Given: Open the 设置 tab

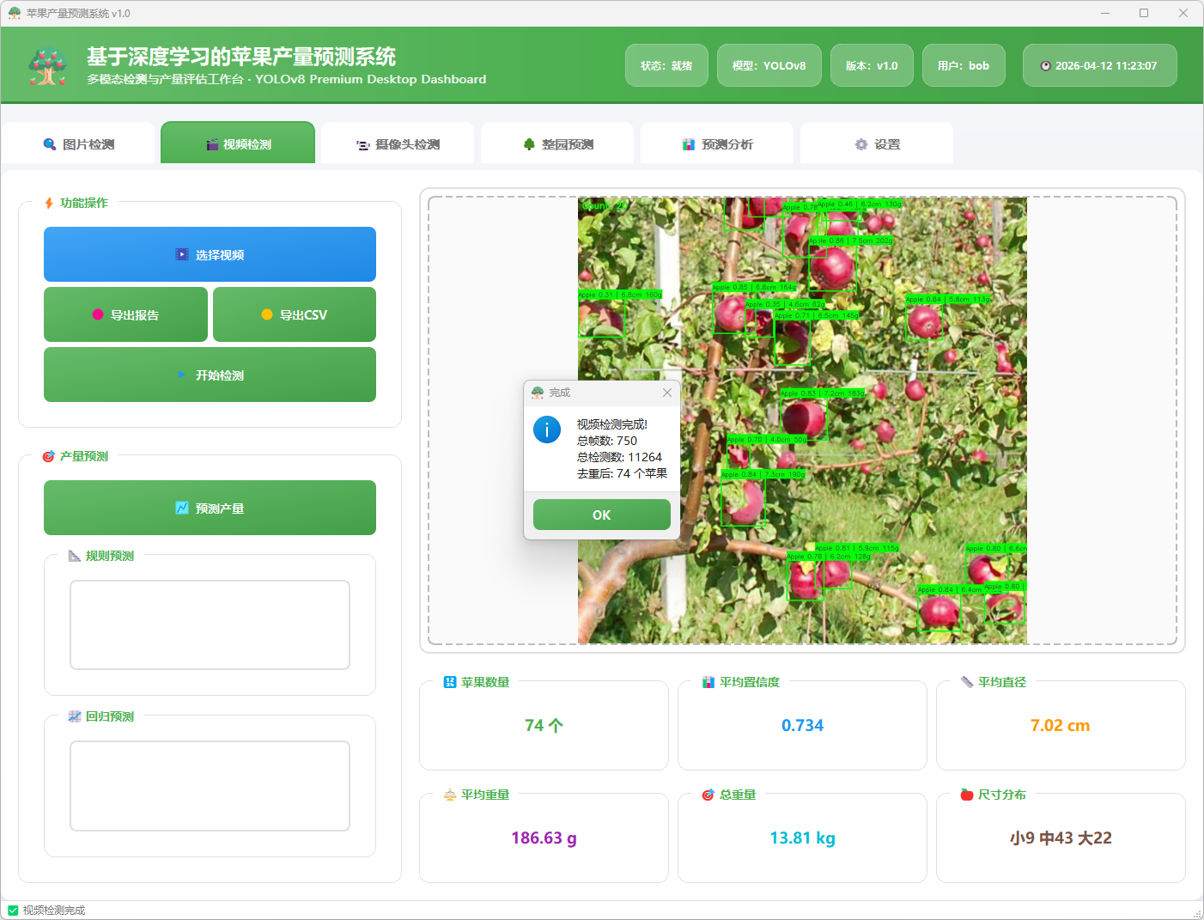Looking at the screenshot, I should (x=878, y=144).
